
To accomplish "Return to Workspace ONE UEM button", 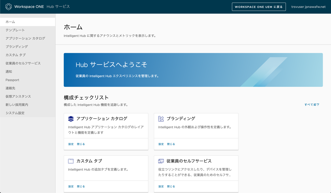I will (259, 7).
